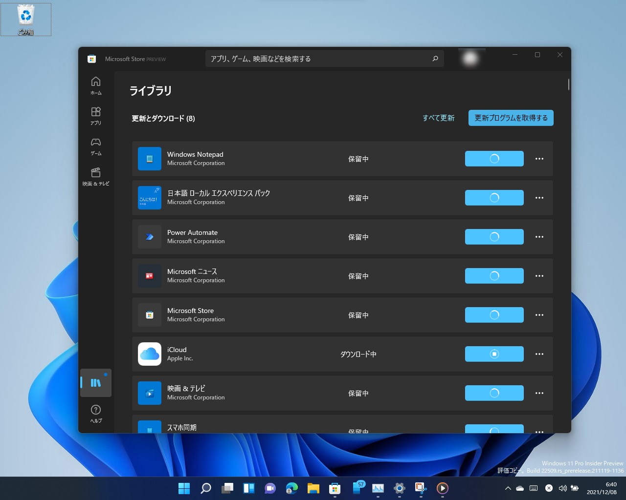Click the Apple Inc. publisher text

[x=180, y=358]
